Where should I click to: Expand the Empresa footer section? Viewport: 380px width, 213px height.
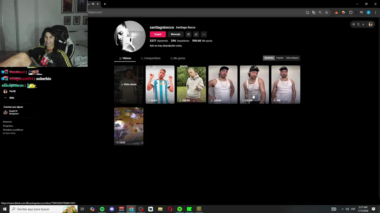(x=7, y=122)
